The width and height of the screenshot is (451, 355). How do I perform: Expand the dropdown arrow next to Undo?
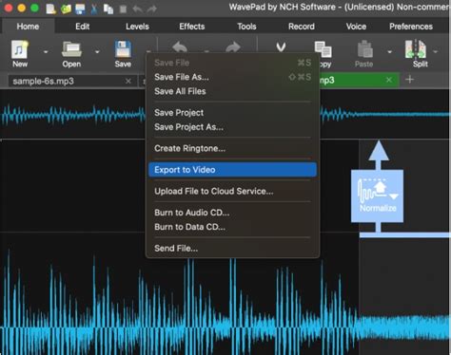206,51
